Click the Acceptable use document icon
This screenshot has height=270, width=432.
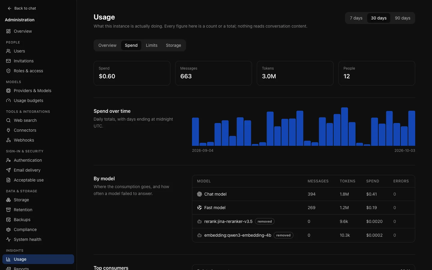tap(8, 180)
